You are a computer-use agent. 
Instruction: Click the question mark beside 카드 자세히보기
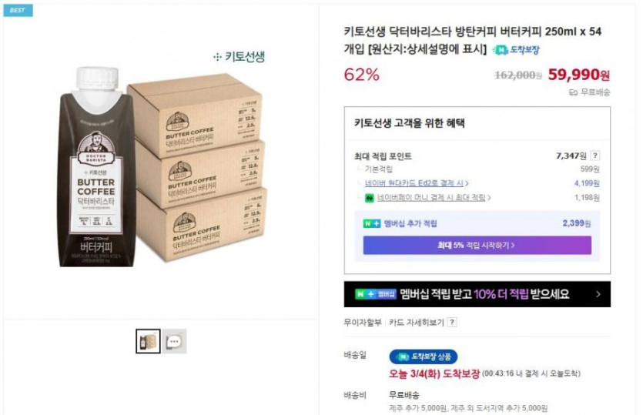point(452,322)
